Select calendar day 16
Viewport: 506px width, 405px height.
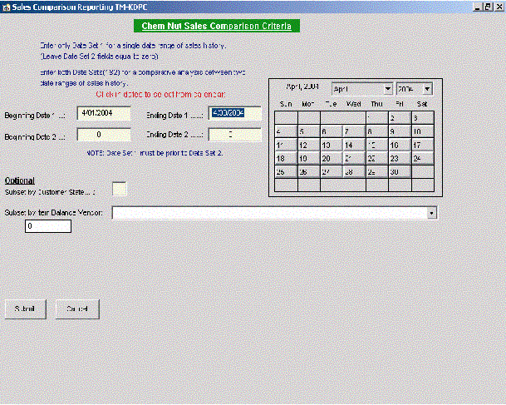tap(400, 145)
